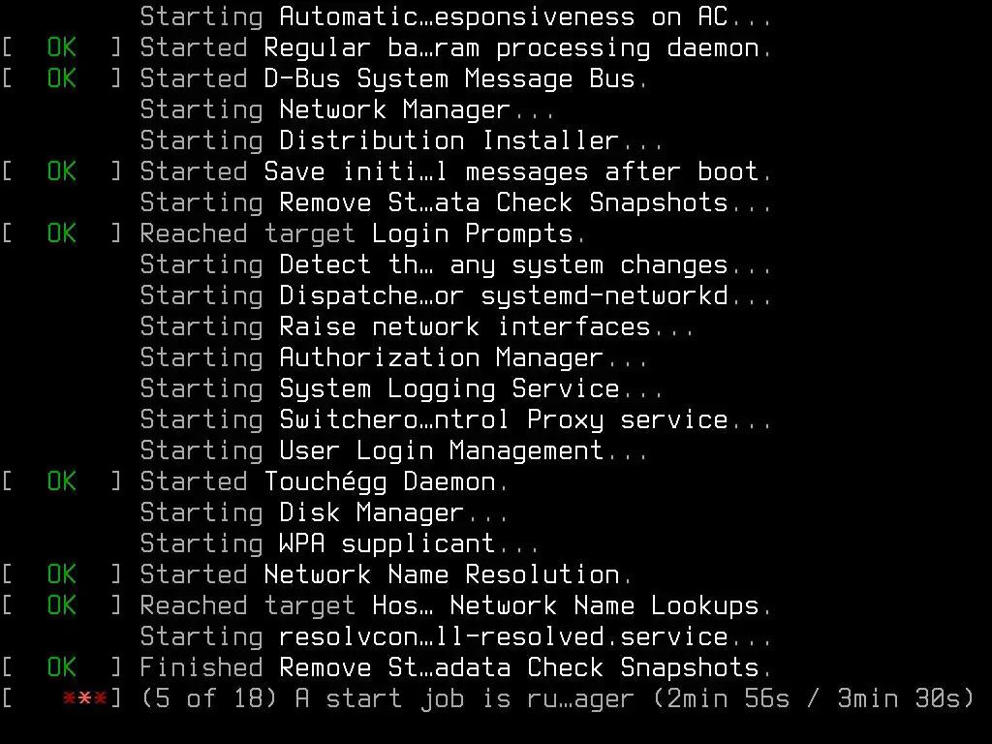Click the green OK beside D-Bus System Message Bus
The width and height of the screenshot is (992, 744).
tap(61, 78)
